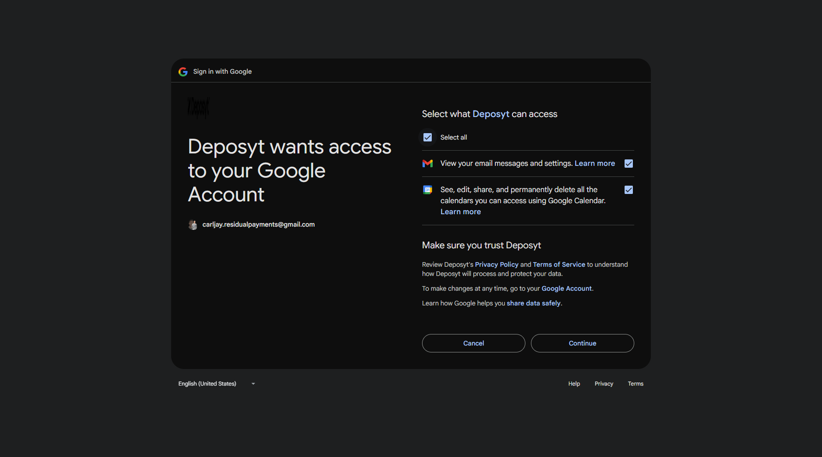Open the Privacy footer link

(604, 384)
